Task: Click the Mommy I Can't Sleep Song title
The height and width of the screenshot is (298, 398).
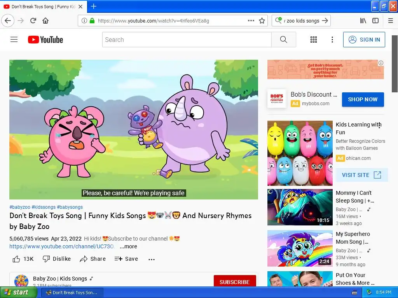Action: (354, 197)
